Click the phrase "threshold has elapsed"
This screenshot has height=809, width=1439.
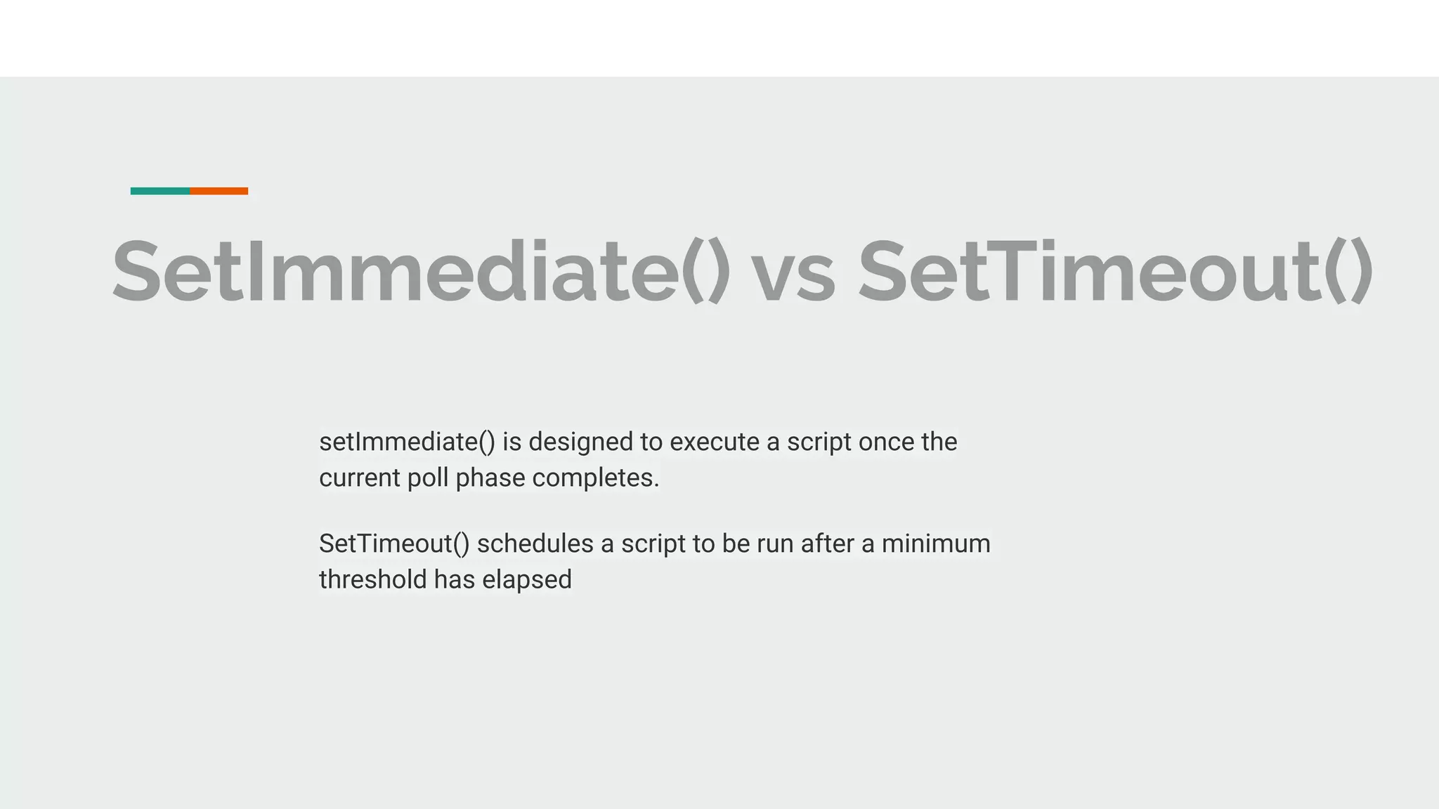click(x=445, y=579)
